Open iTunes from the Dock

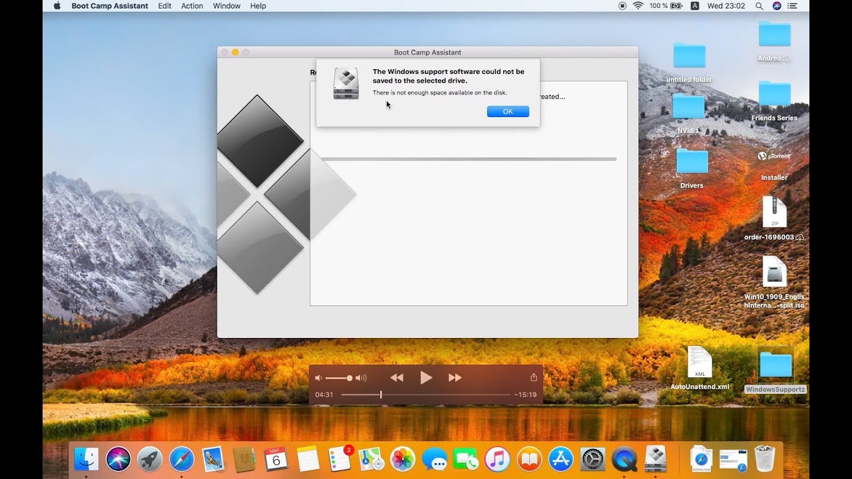click(x=497, y=459)
